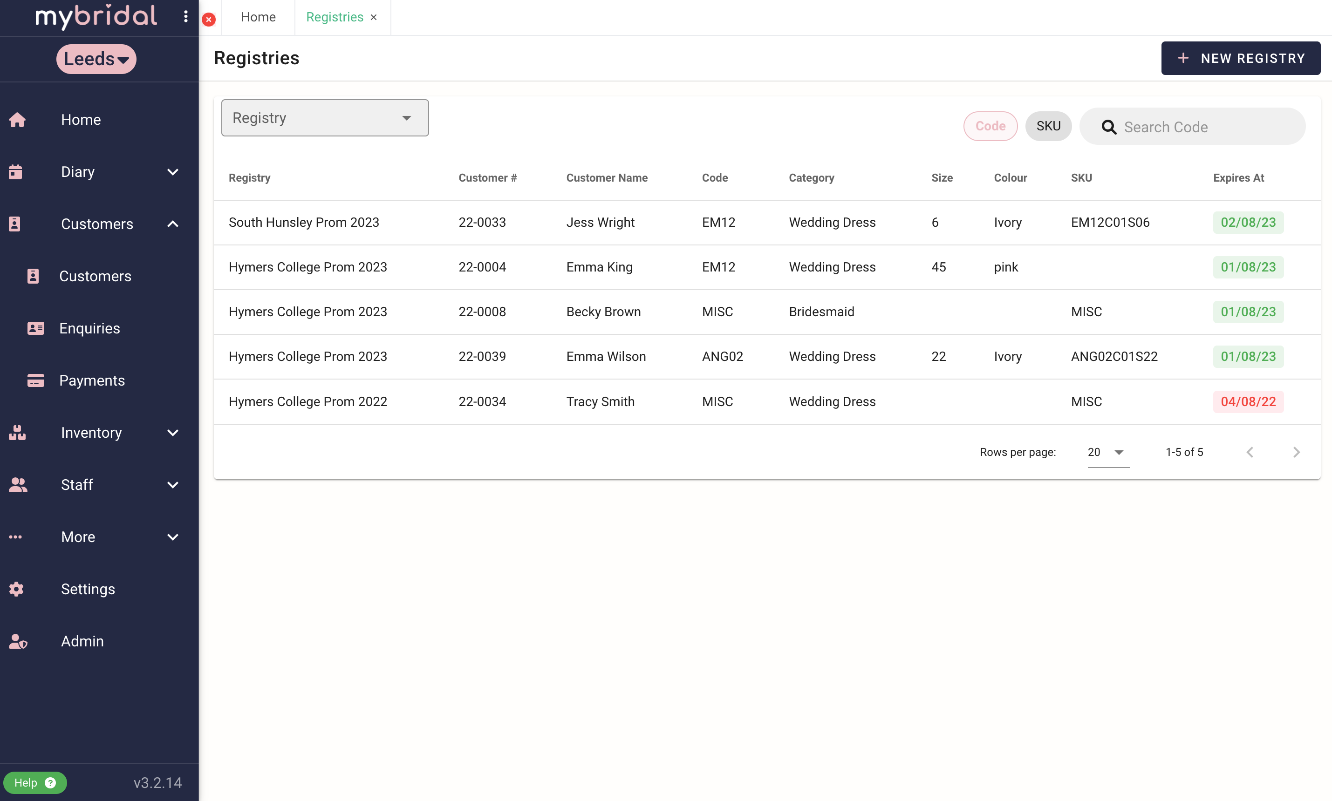Switch to the Home tab

258,17
